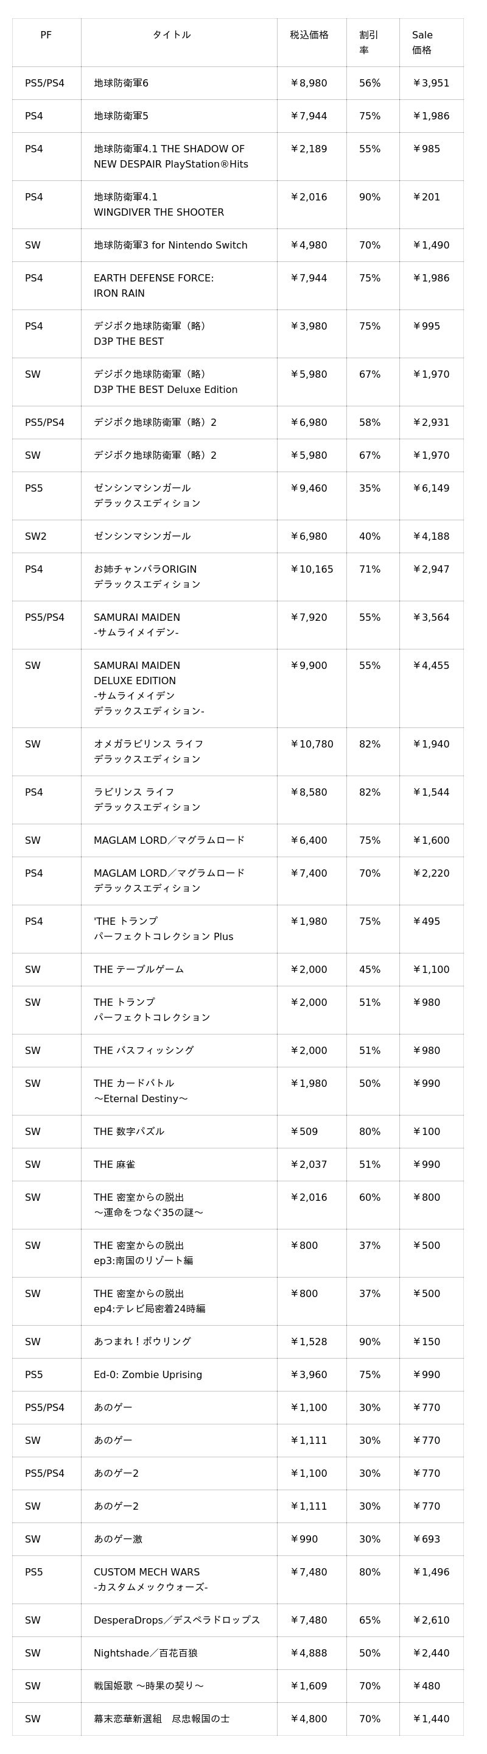Click the ￥100 sale price

[427, 1131]
